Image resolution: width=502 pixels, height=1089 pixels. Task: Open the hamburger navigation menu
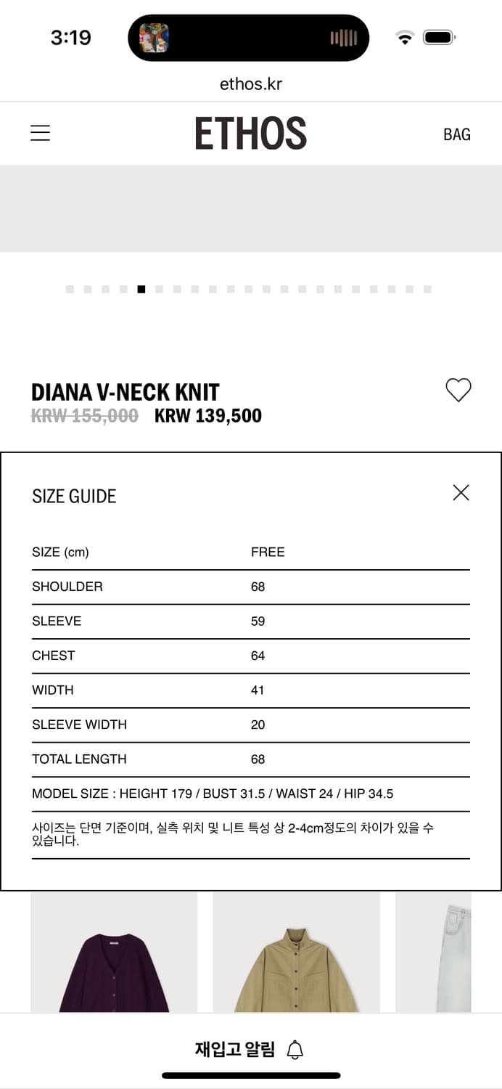click(x=40, y=134)
